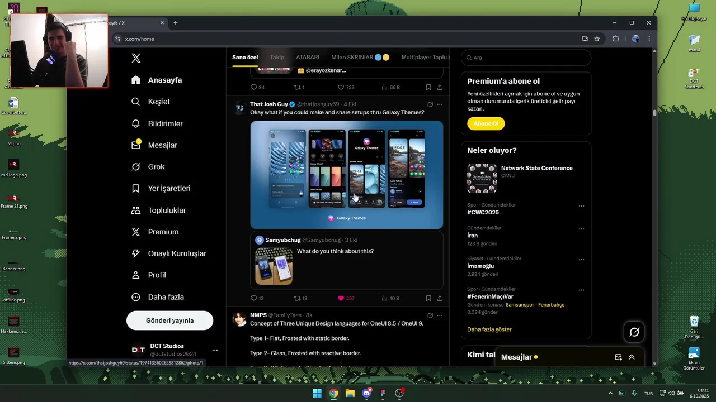716x402 pixels.
Task: Click Gönderi yayınla button
Action: [x=169, y=320]
